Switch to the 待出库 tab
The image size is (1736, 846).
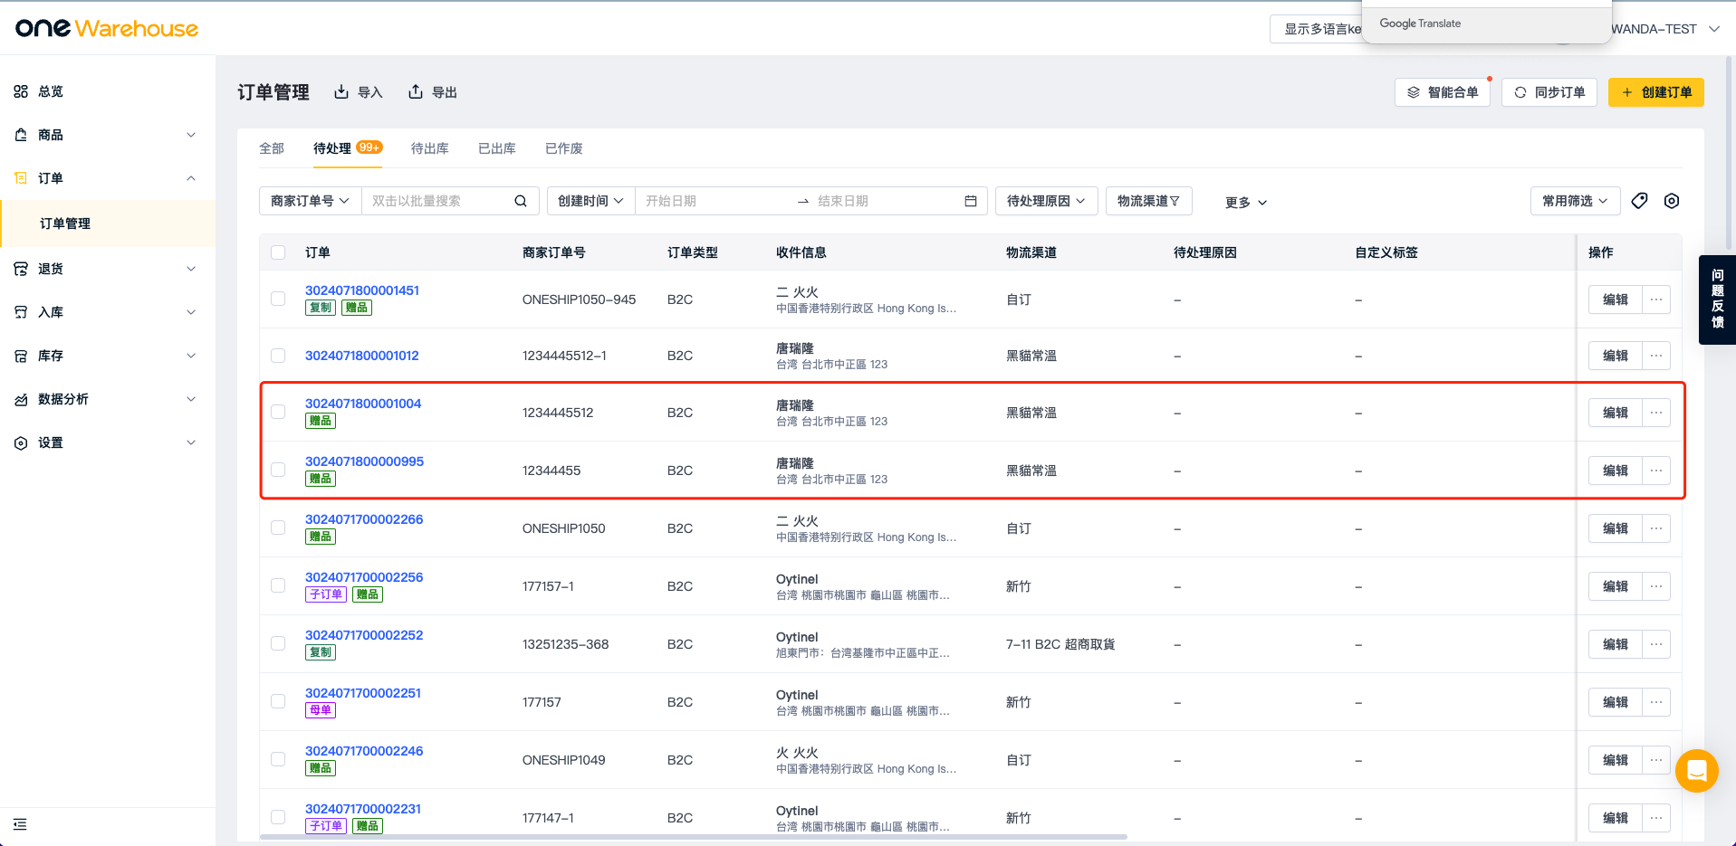429,148
